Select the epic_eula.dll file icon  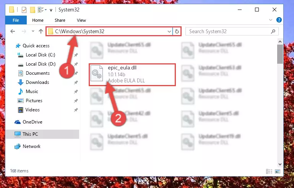point(97,73)
